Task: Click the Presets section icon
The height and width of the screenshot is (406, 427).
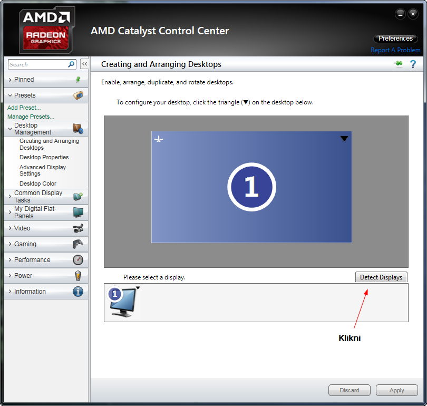Action: coord(78,95)
